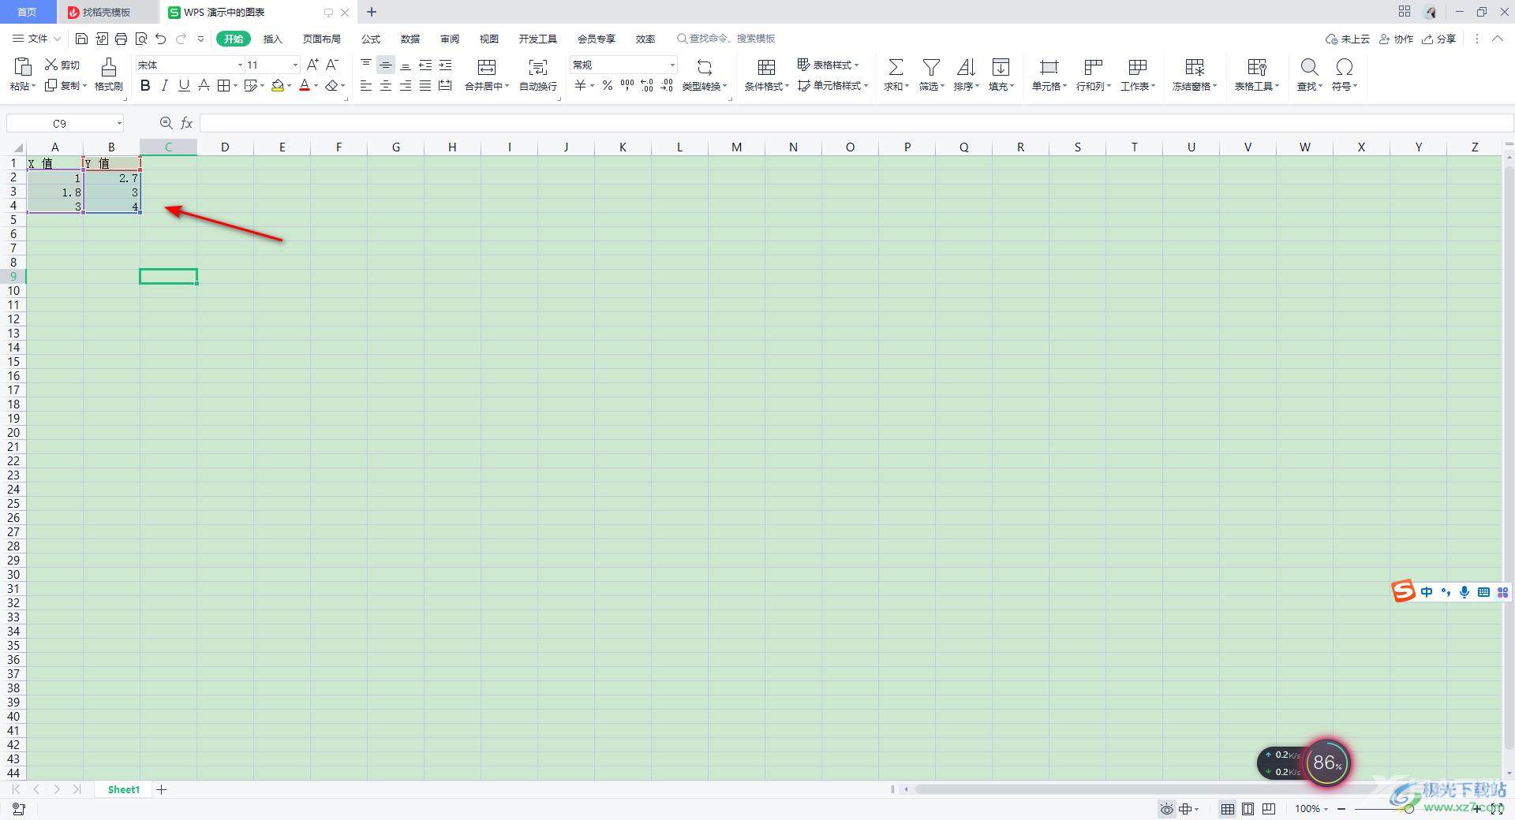
Task: Toggle italic formatting
Action: [x=165, y=85]
